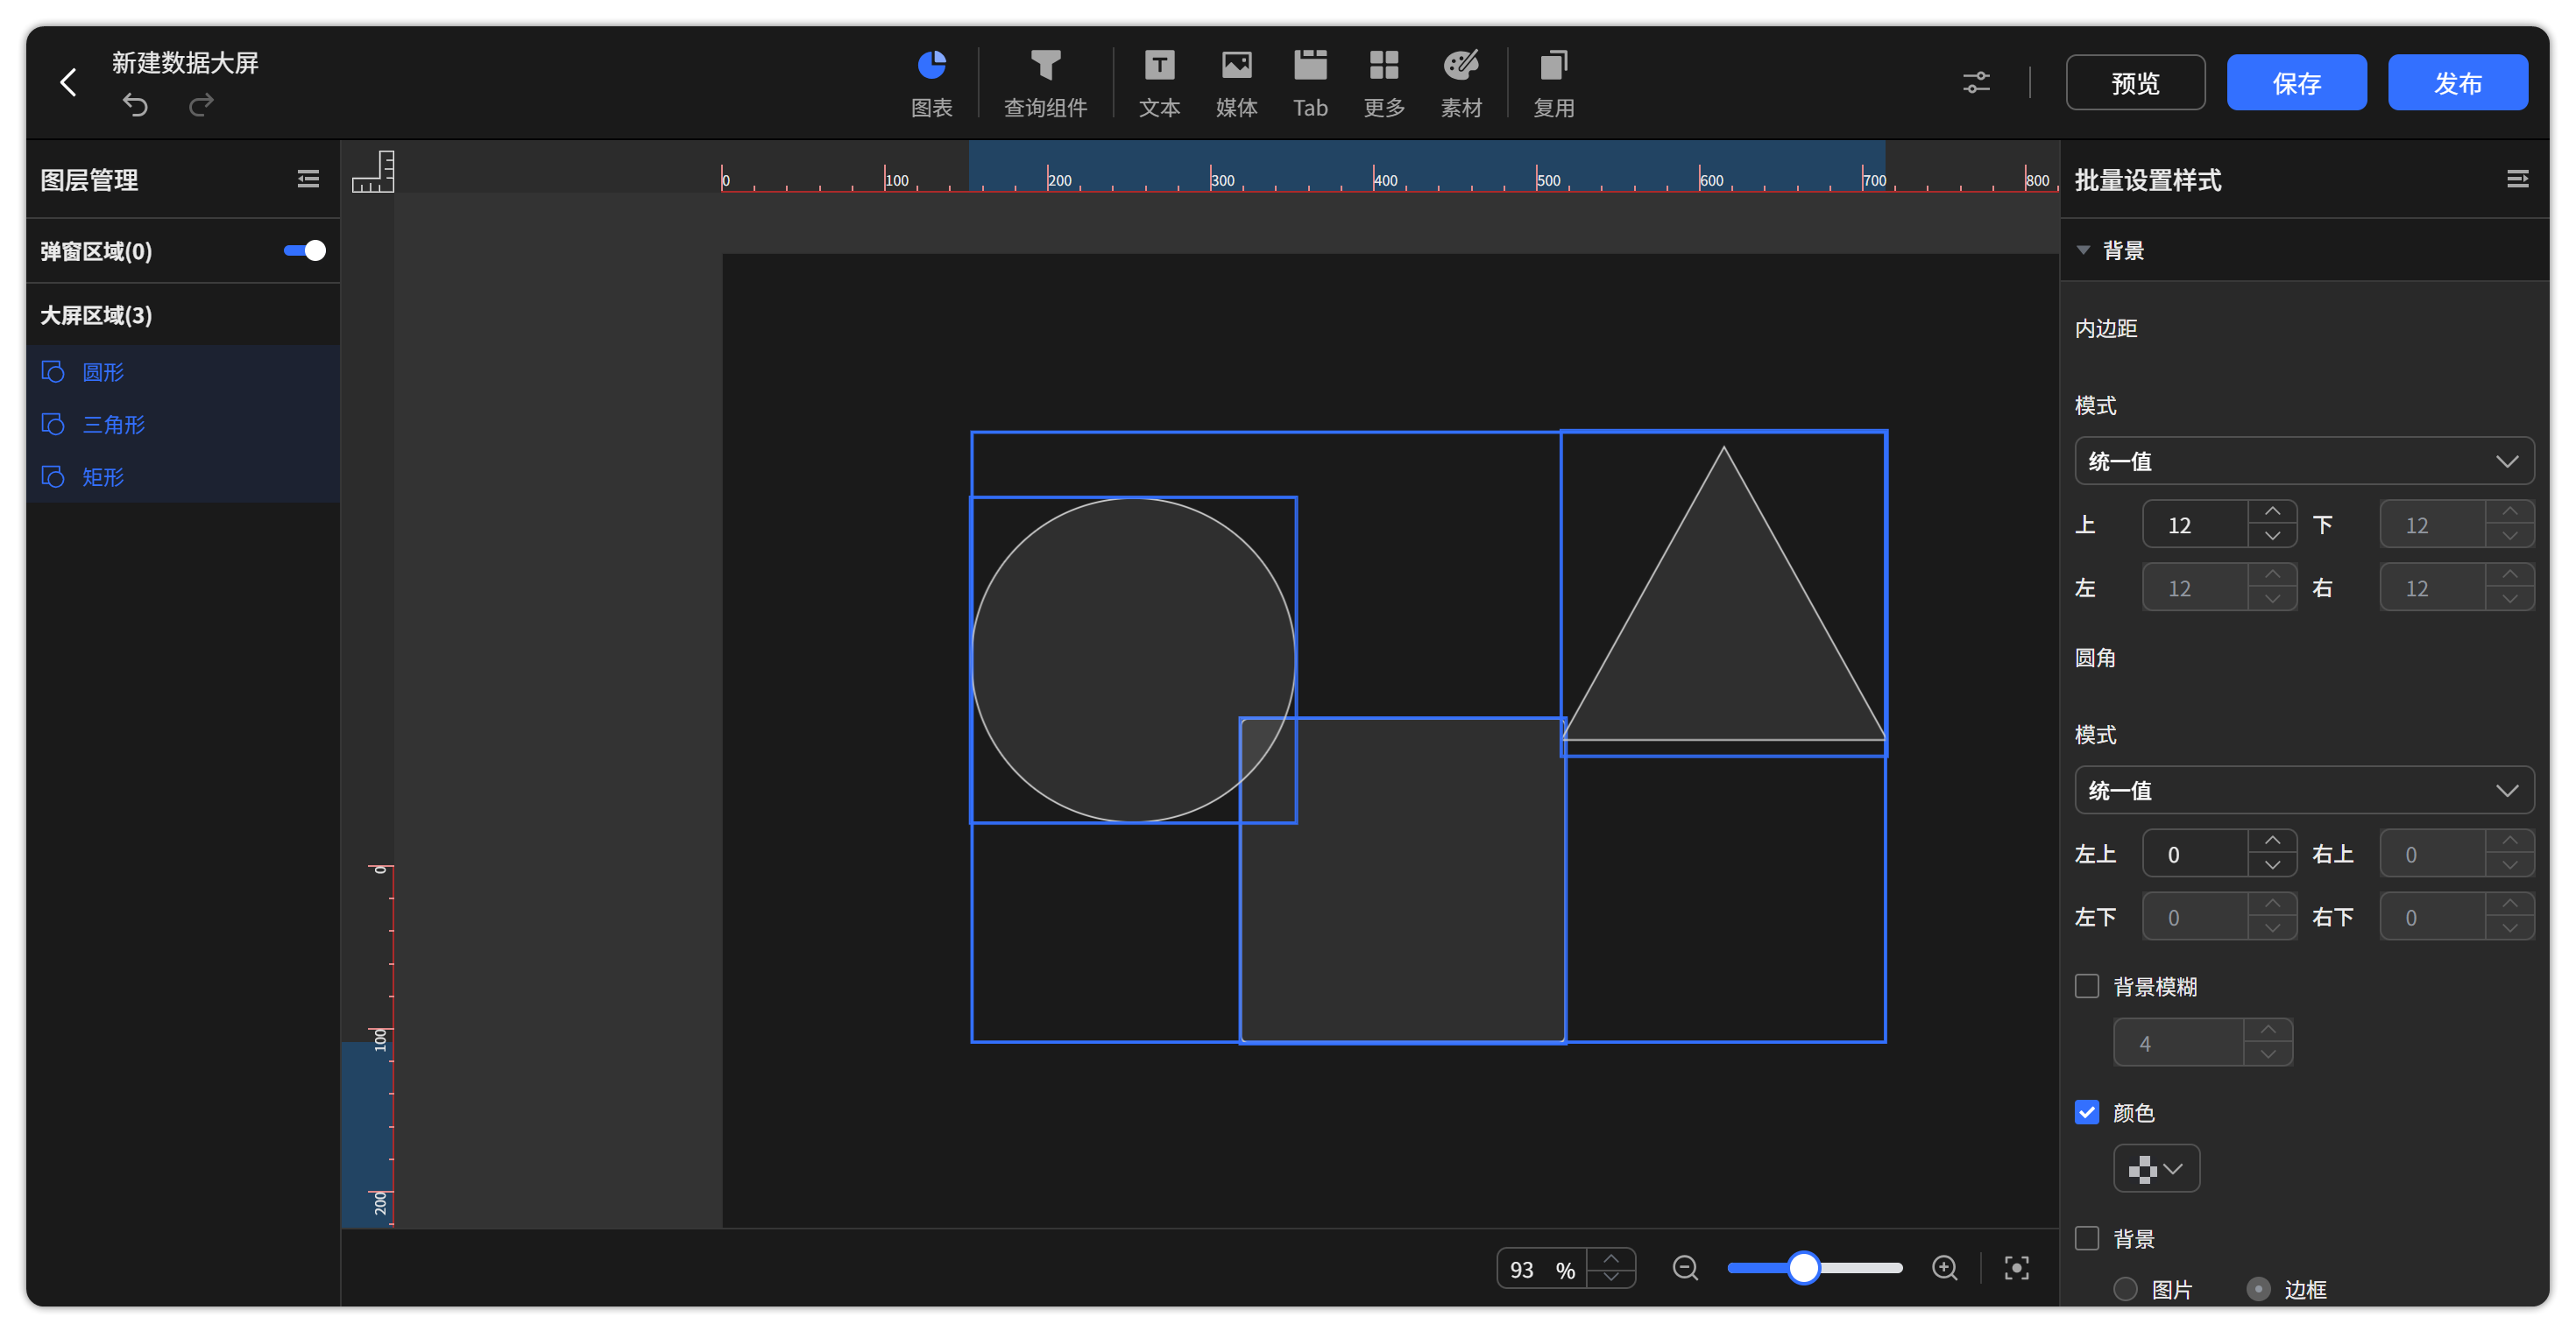Collapse the 图层管理 layer panel
The height and width of the screenshot is (1324, 2576).
coord(308,179)
